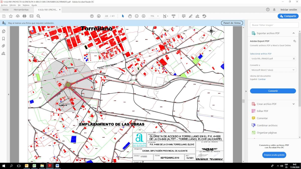Select the highlighter pen tool
Screen dimensions: 301x169
[x=190, y=16]
